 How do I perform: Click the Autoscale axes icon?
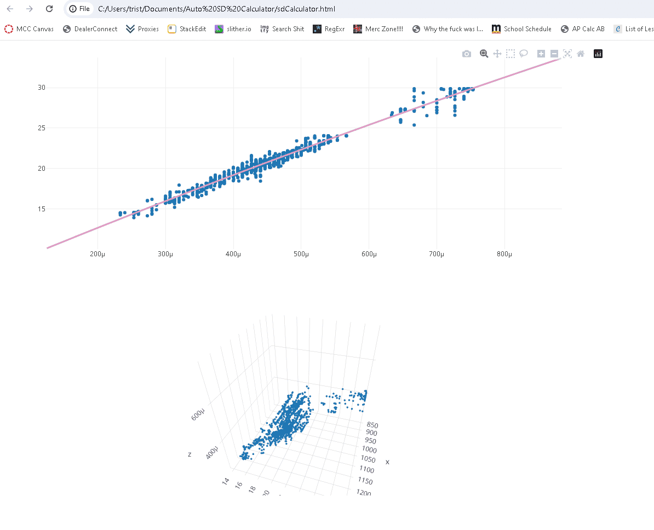coord(567,54)
